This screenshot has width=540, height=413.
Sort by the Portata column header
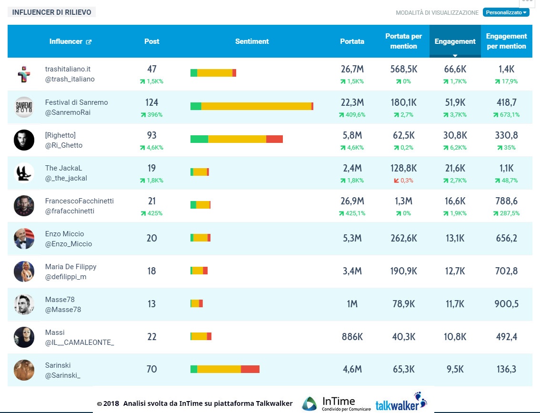[352, 41]
